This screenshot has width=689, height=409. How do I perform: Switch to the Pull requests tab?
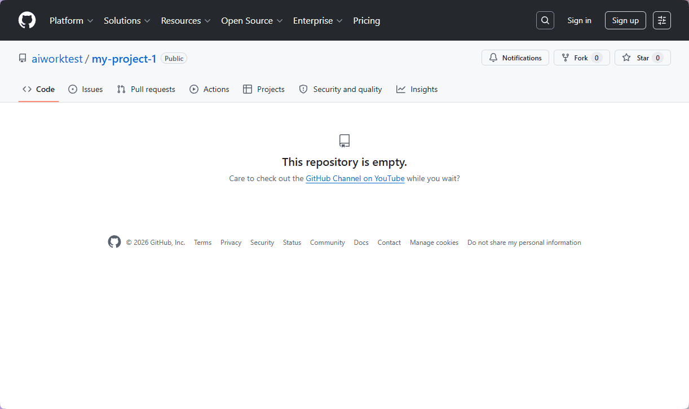tap(146, 89)
